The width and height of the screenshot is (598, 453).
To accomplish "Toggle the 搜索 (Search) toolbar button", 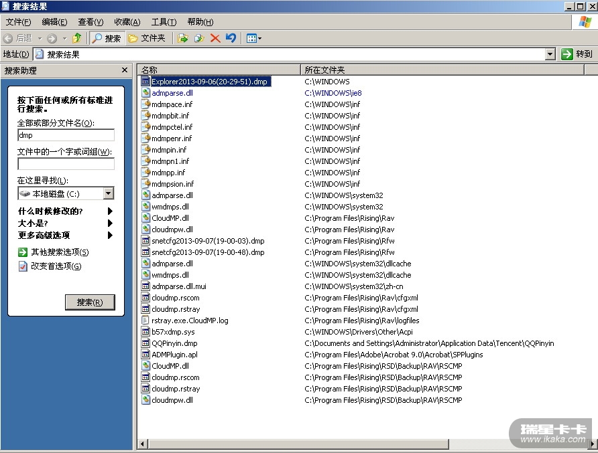I will click(x=107, y=38).
